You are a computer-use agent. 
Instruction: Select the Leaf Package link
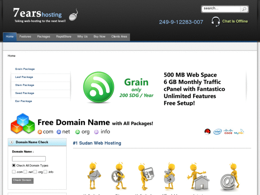coord(24,77)
